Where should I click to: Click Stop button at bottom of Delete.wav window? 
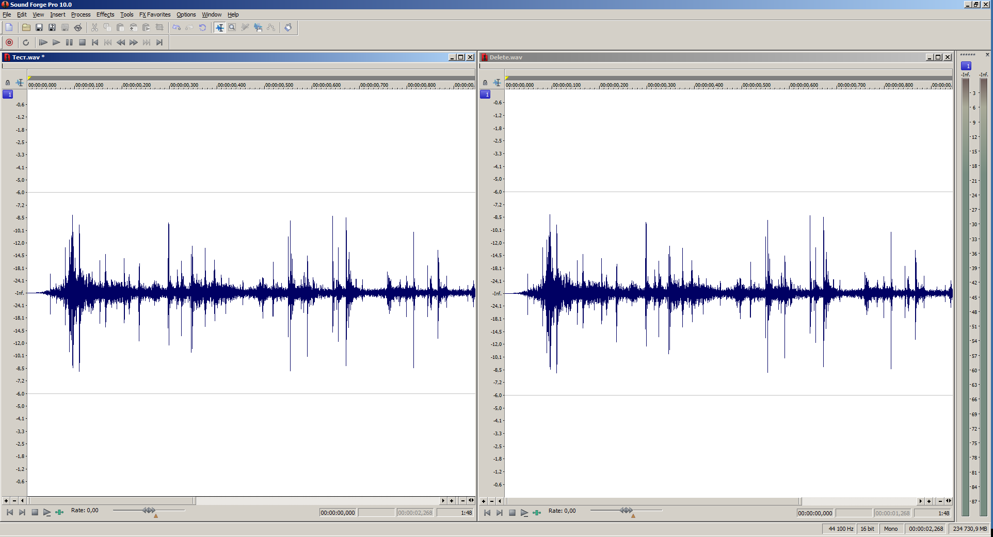[x=512, y=513]
